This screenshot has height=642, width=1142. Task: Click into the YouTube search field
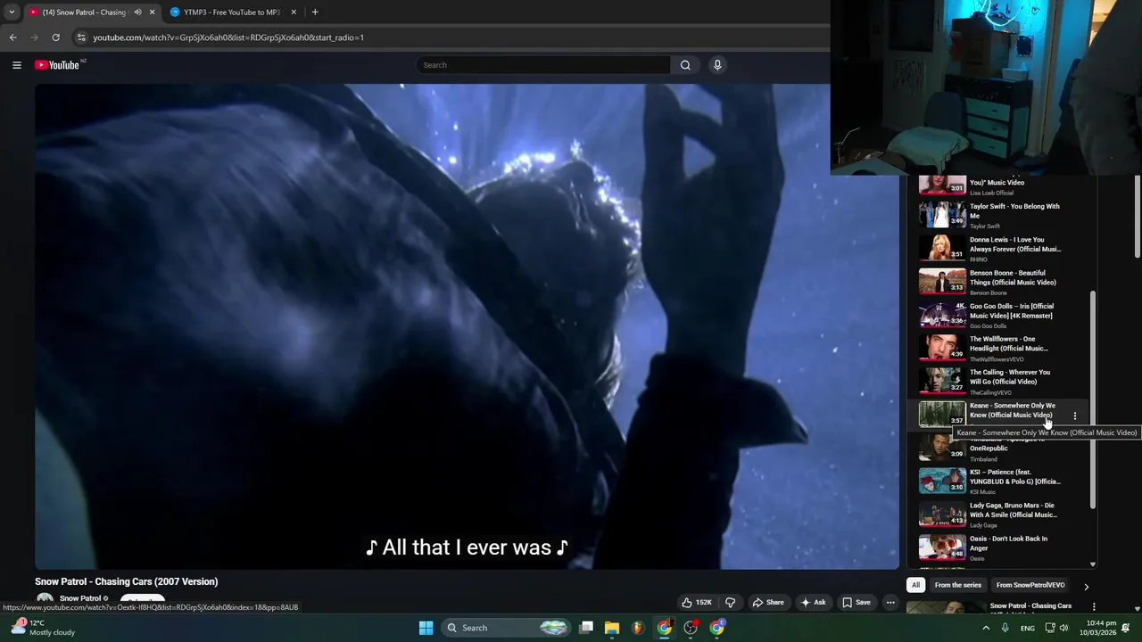click(x=543, y=65)
